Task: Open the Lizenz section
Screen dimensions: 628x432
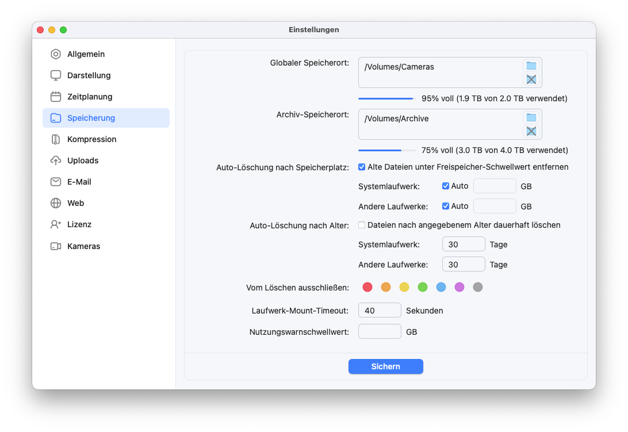Action: pyautogui.click(x=55, y=224)
